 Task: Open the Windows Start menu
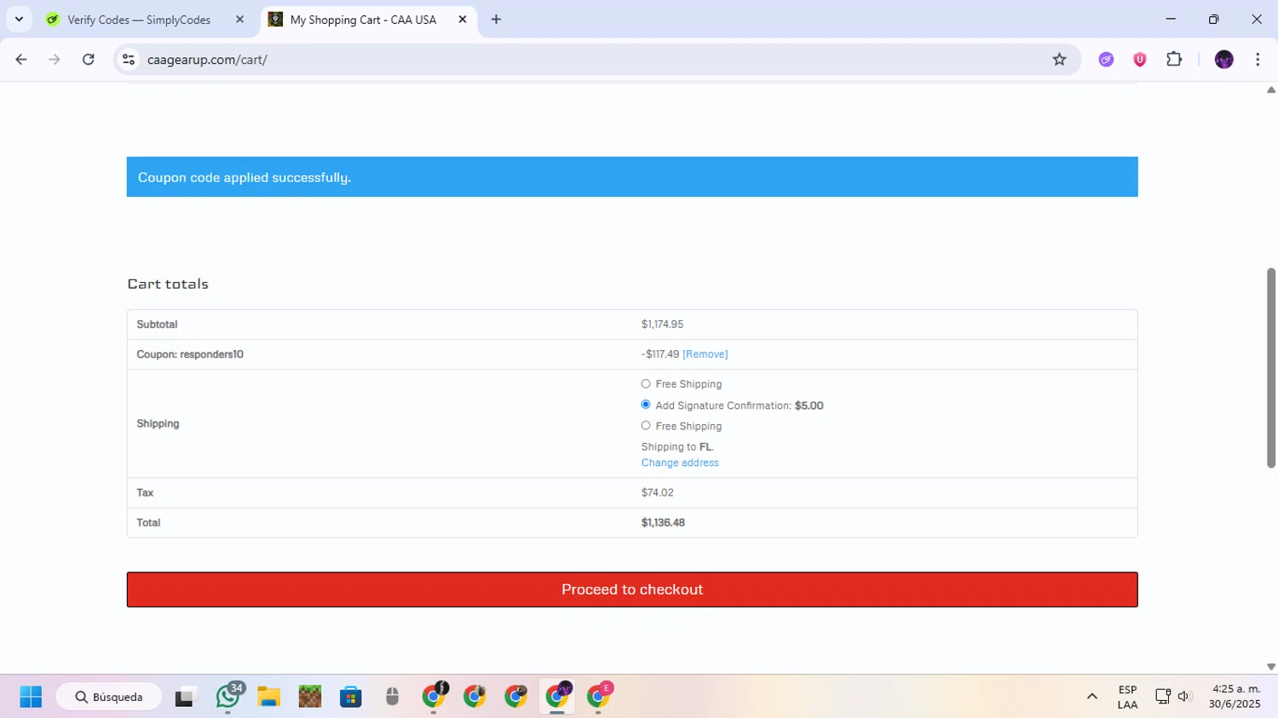(x=31, y=697)
